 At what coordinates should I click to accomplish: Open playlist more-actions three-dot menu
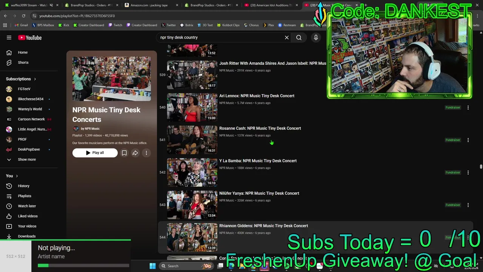pos(146,153)
